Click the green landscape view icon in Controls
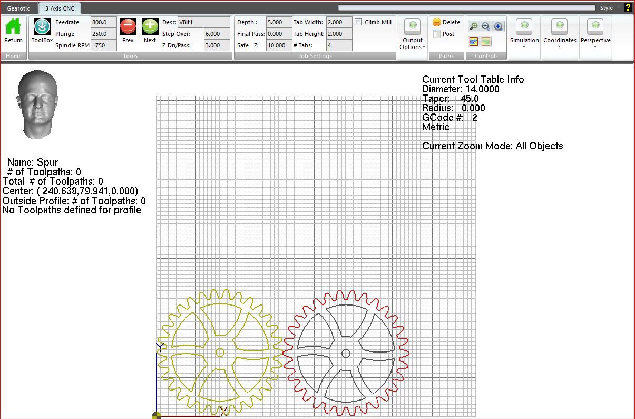The image size is (635, 419). [x=486, y=42]
